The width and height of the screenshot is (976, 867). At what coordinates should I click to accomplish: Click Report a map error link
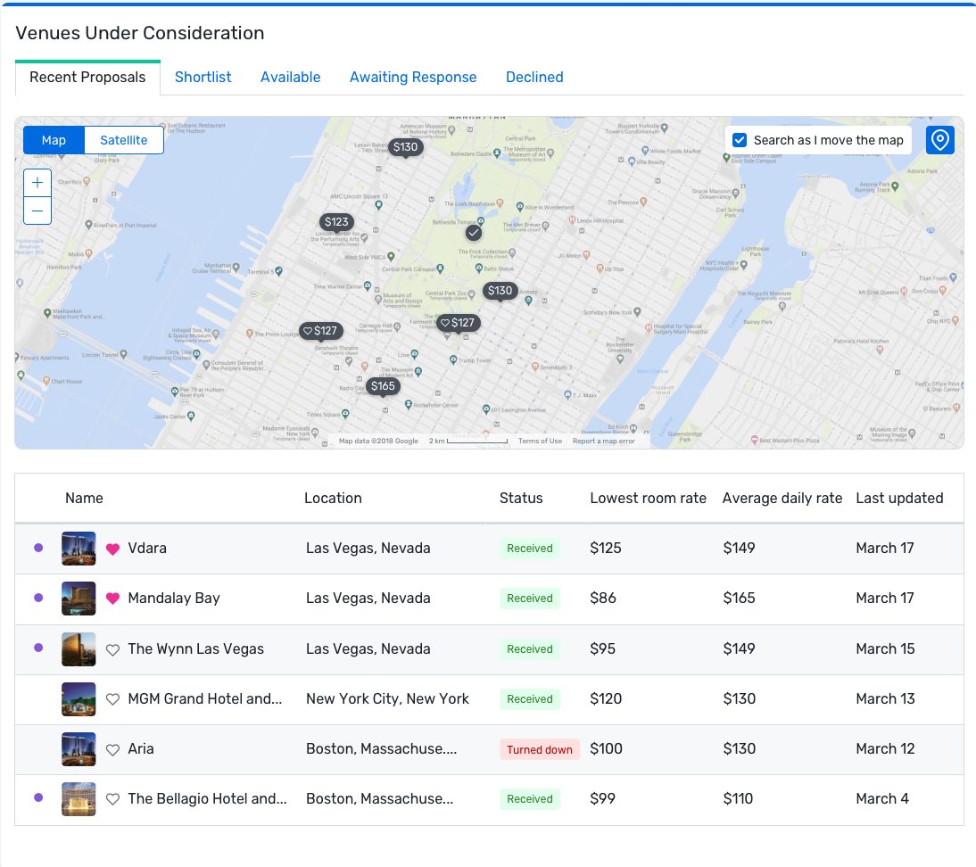click(604, 441)
